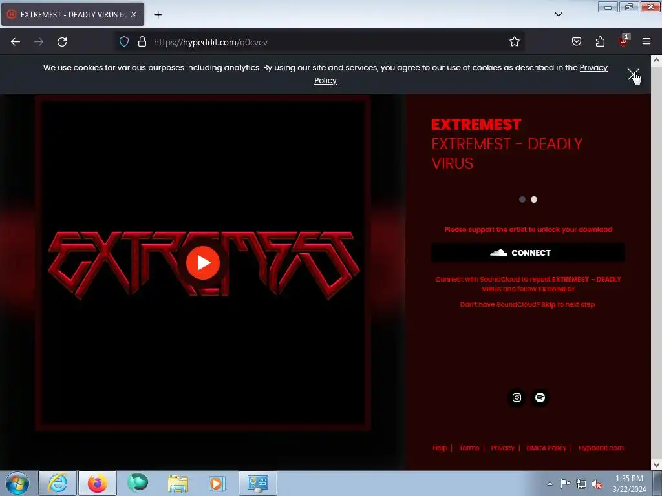
Task: Play the EXTREMEST track preview
Action: click(202, 262)
